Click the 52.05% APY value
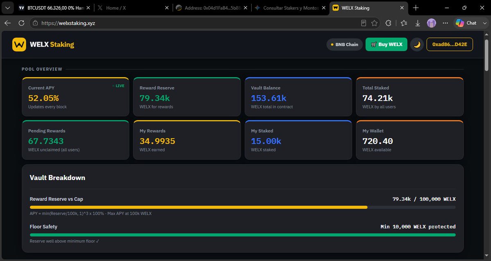491x261 pixels. click(x=43, y=98)
